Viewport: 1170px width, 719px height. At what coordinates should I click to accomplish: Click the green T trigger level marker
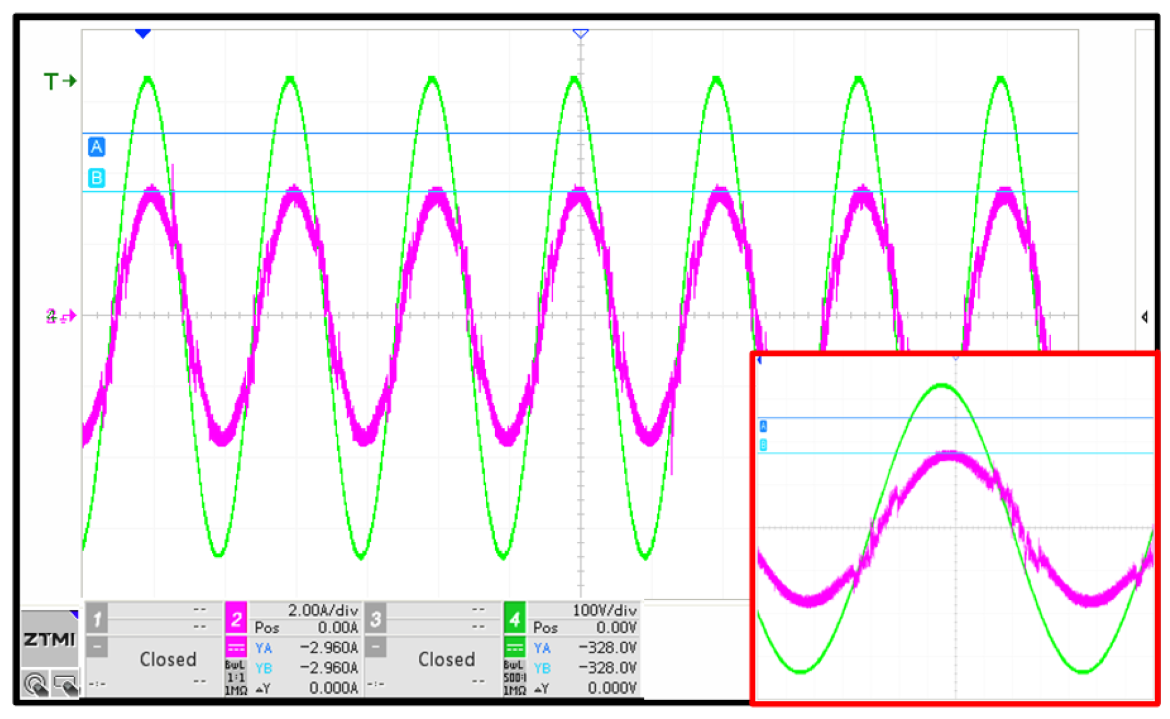[59, 81]
